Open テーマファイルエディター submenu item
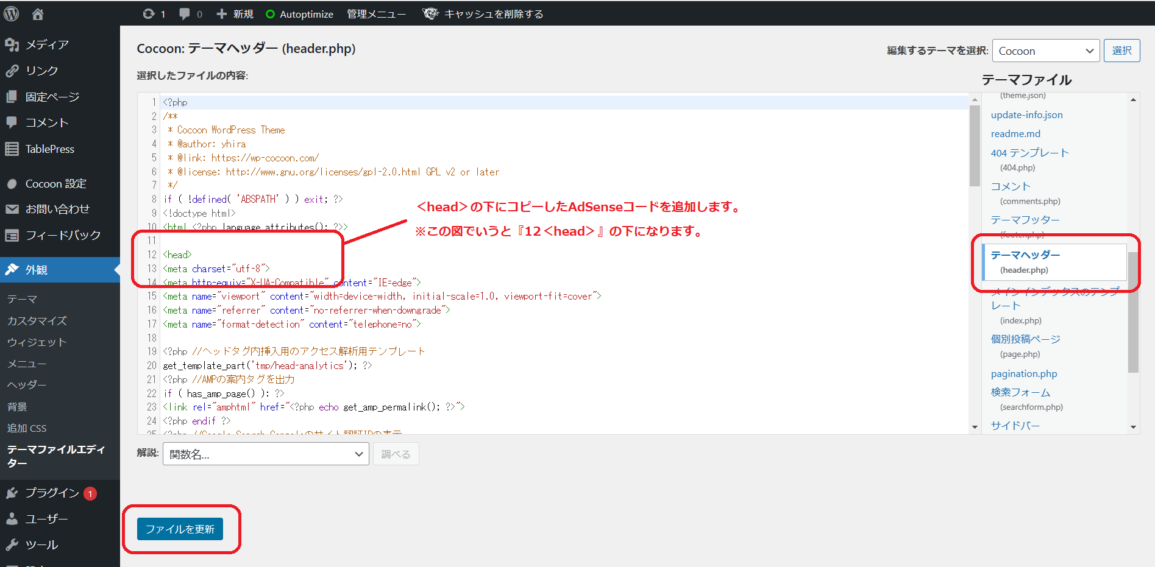The image size is (1155, 567). pos(56,456)
